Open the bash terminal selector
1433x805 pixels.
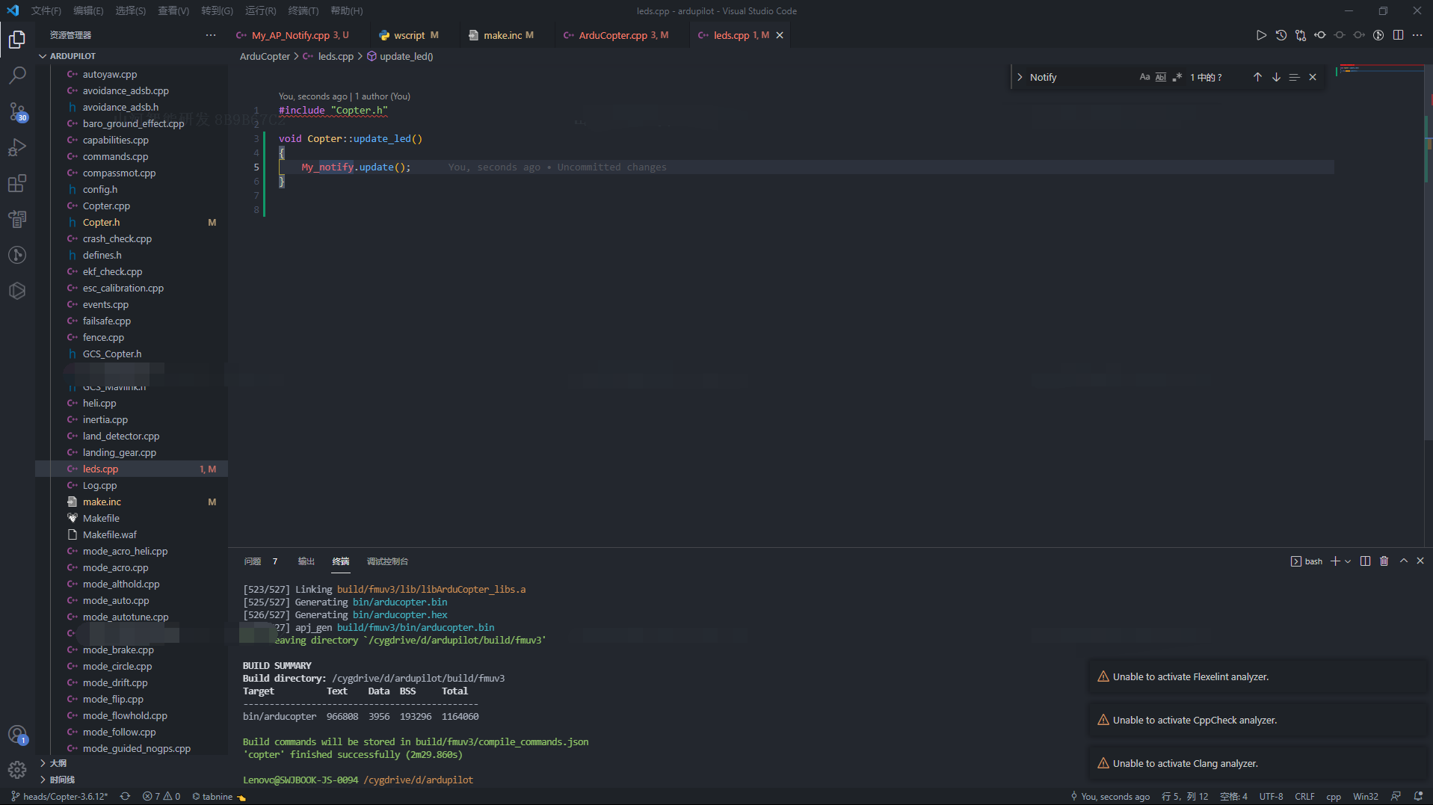pyautogui.click(x=1306, y=561)
